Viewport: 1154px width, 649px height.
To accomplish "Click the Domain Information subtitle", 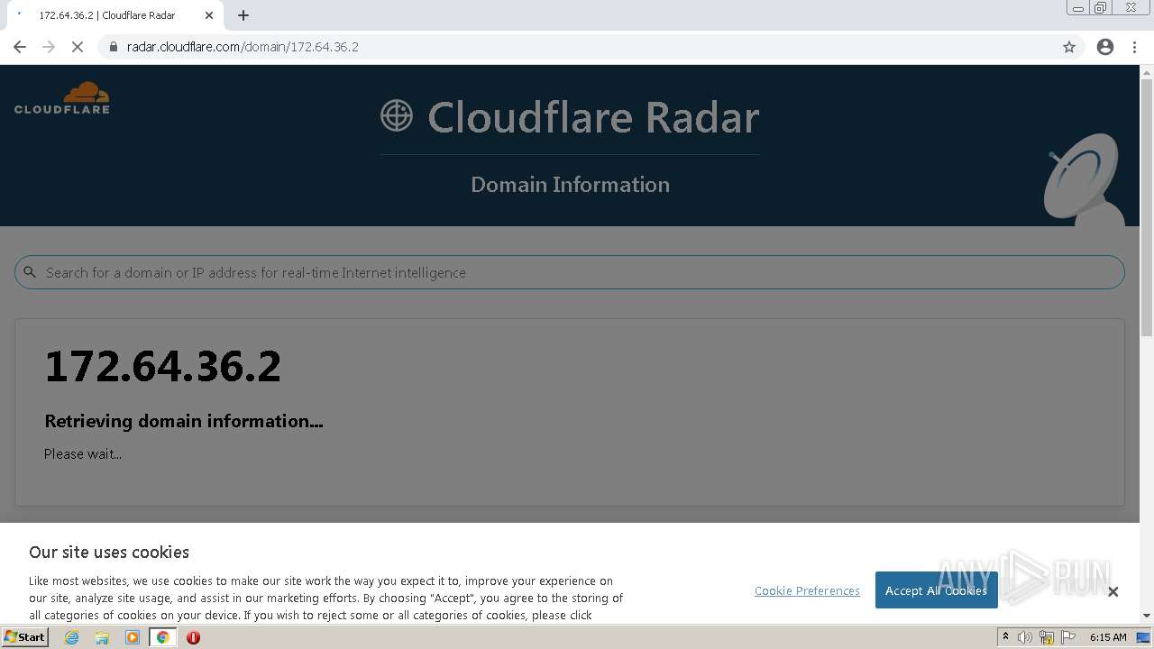I will point(570,184).
